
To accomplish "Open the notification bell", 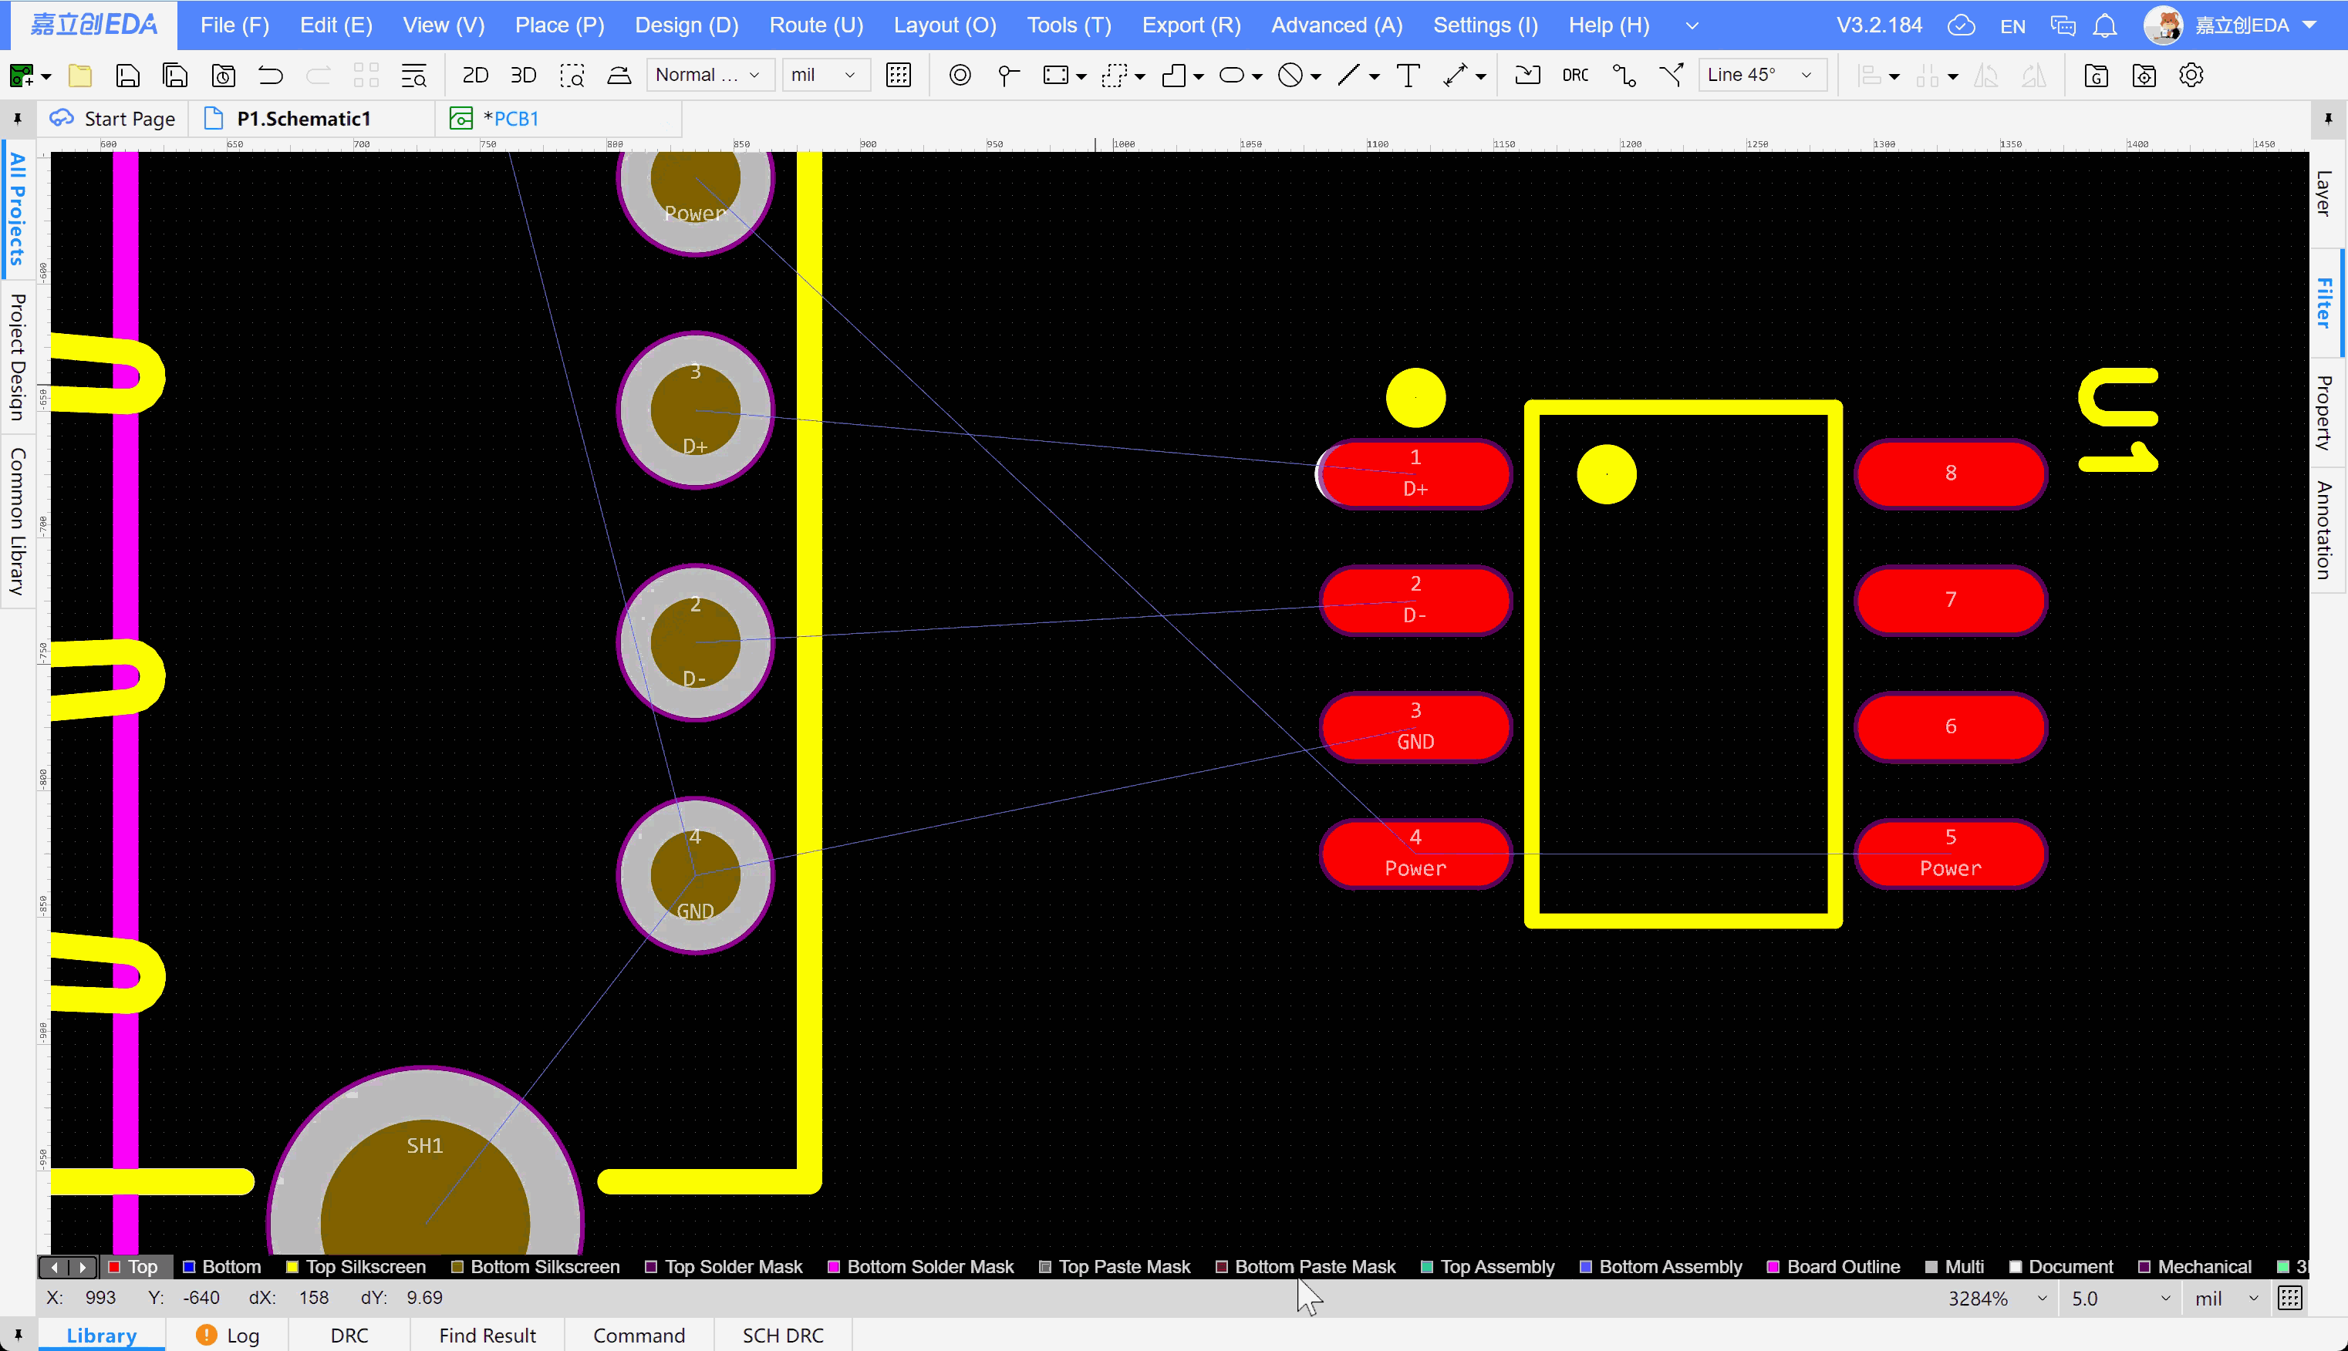I will click(x=2105, y=25).
